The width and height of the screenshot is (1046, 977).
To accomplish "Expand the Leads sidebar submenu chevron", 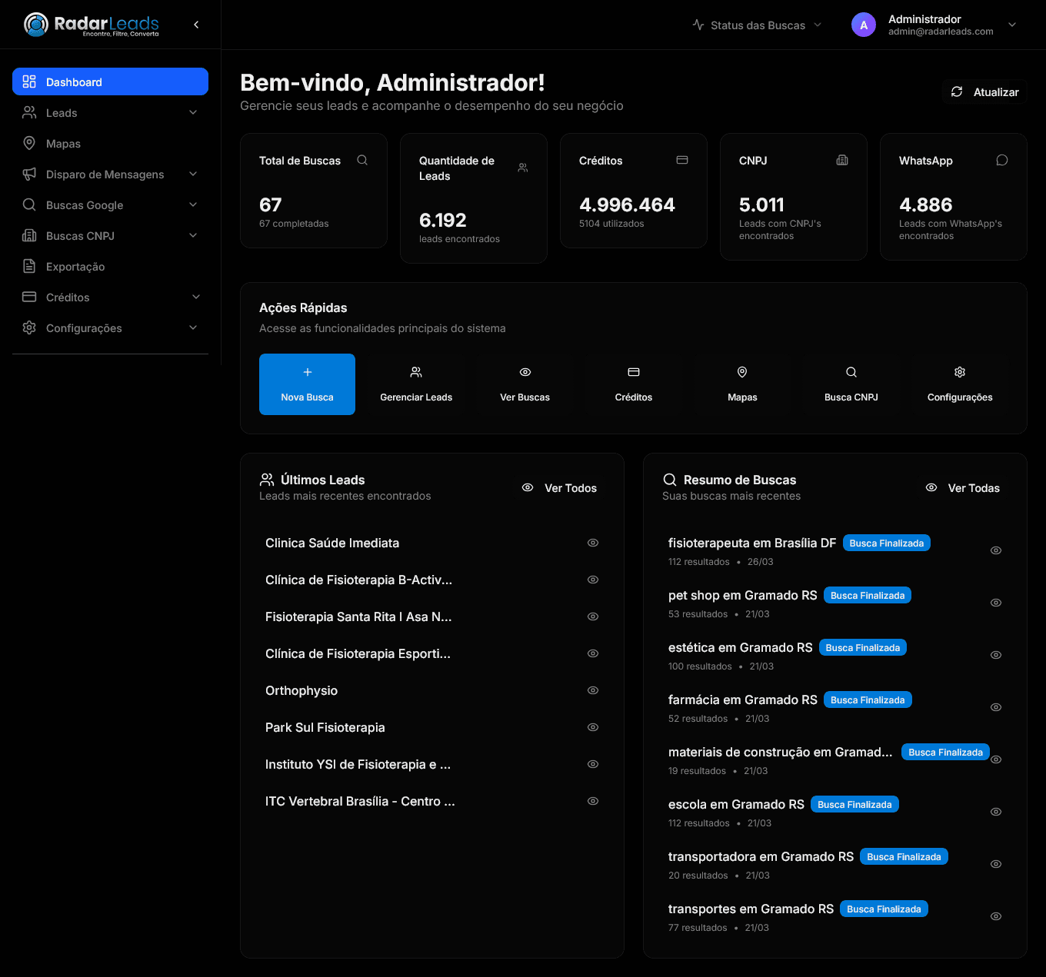I will [193, 112].
